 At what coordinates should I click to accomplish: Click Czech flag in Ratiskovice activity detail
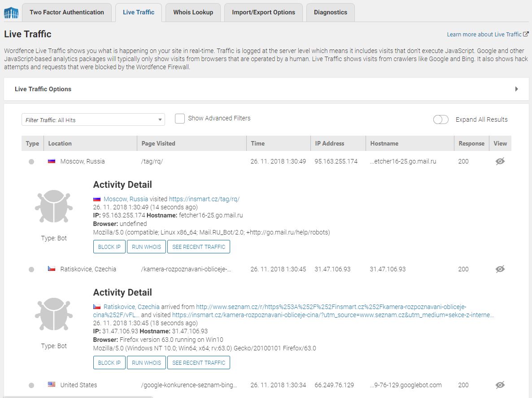[97, 306]
